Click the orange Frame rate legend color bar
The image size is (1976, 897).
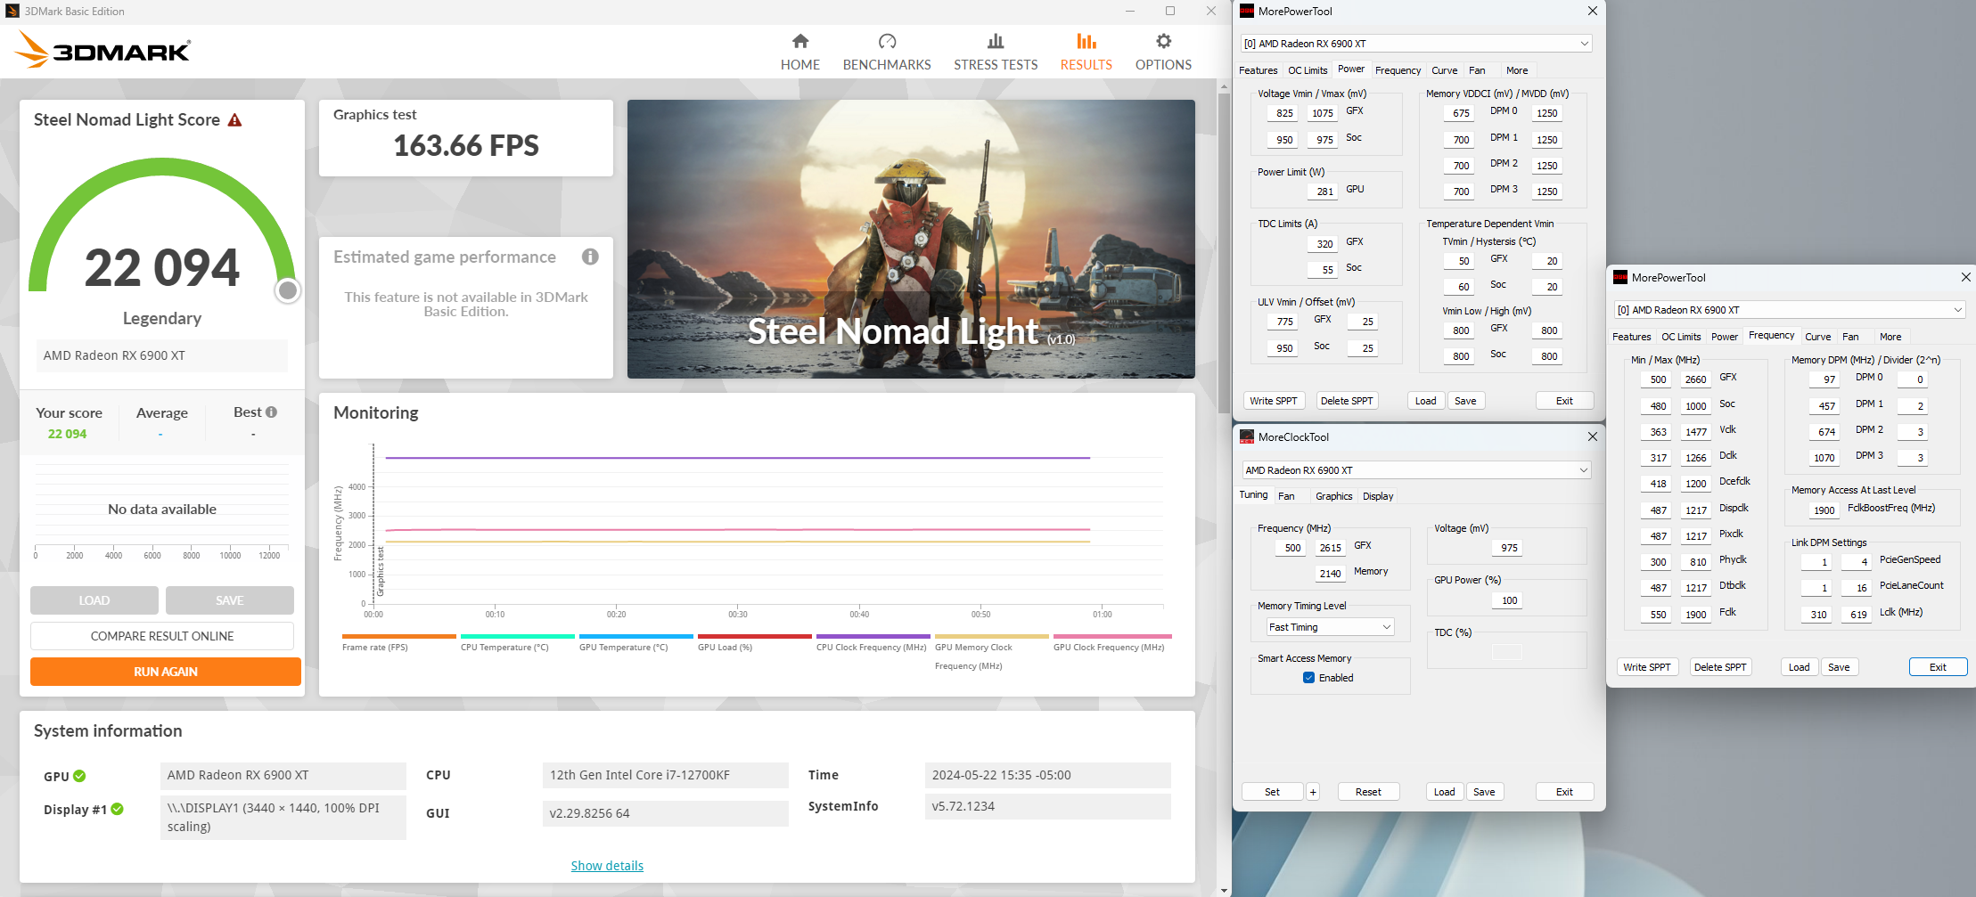tap(398, 635)
